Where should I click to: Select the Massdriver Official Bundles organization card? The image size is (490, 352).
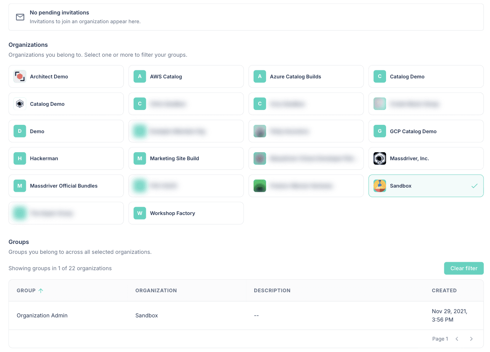[x=66, y=186]
